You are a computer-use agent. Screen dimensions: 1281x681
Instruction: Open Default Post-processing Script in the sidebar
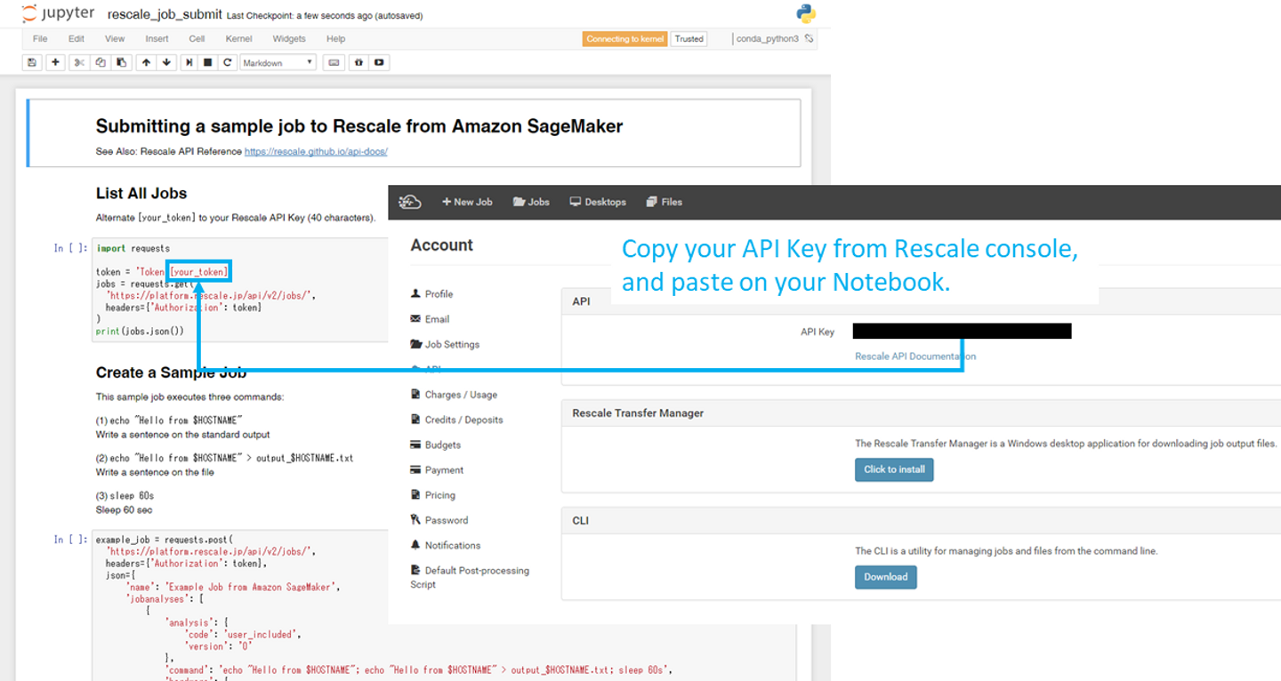click(470, 577)
